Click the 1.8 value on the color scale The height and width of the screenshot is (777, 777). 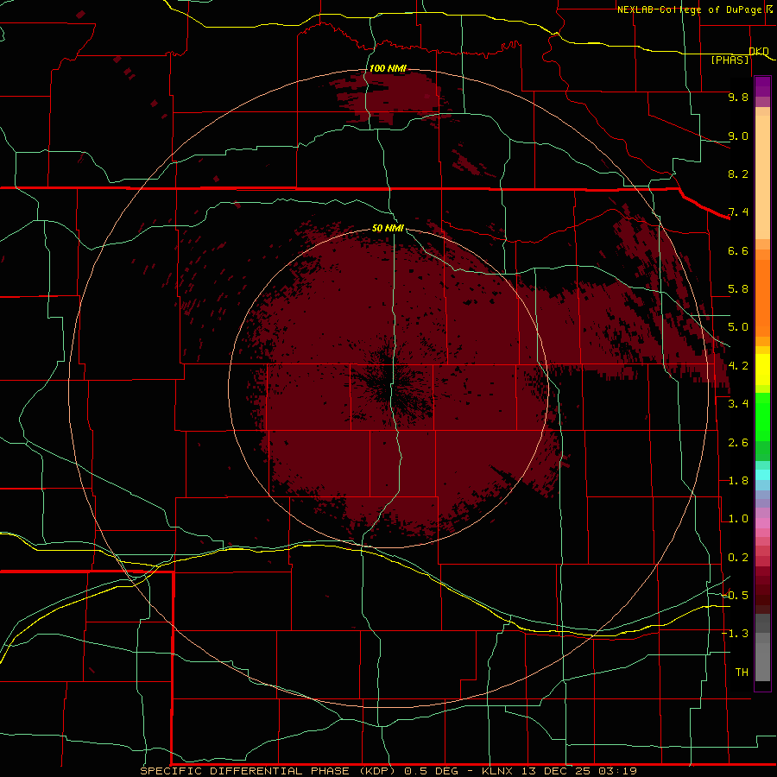tap(738, 481)
